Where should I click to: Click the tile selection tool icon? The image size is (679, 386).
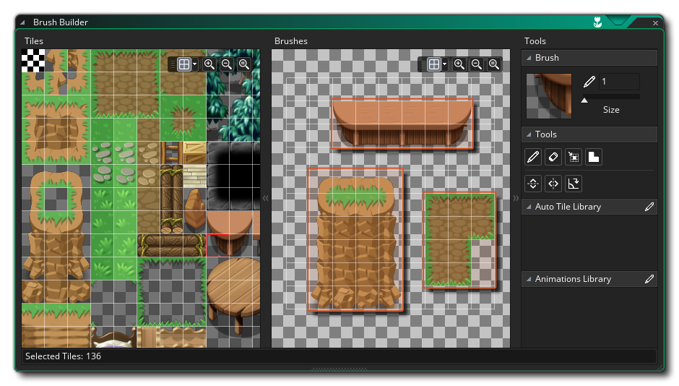click(573, 157)
